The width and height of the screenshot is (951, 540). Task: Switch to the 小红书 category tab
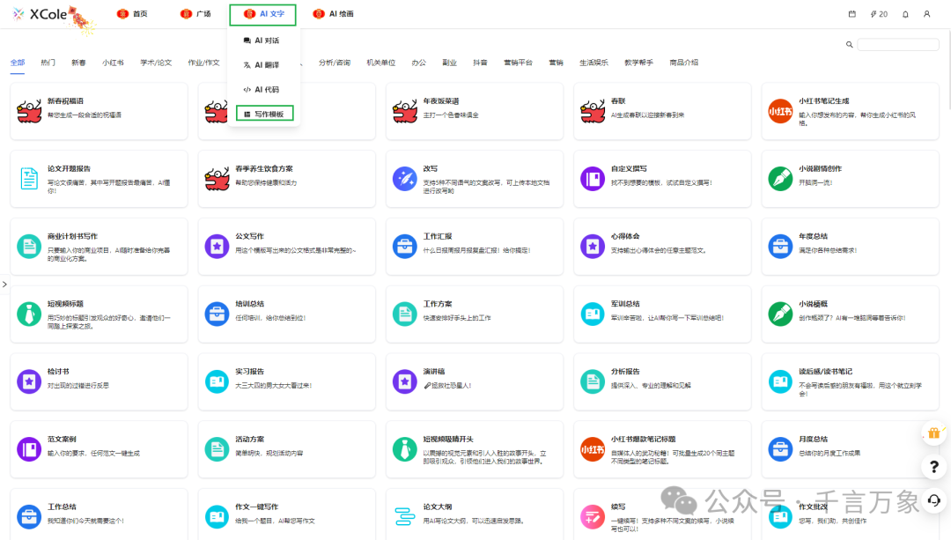tap(113, 63)
